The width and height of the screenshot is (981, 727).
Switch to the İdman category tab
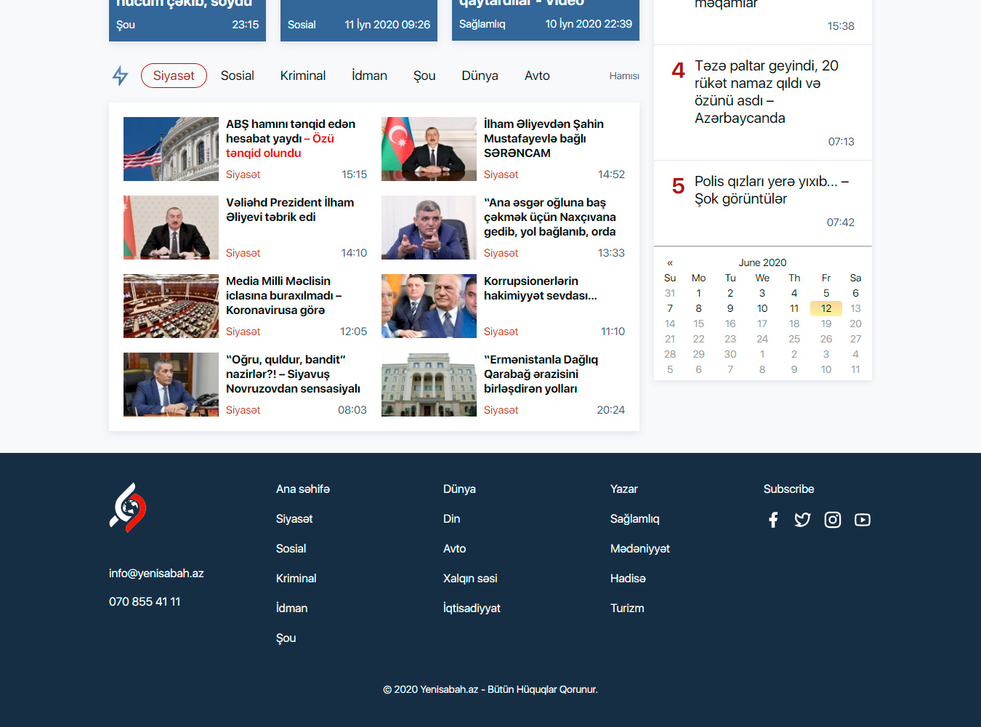[369, 76]
